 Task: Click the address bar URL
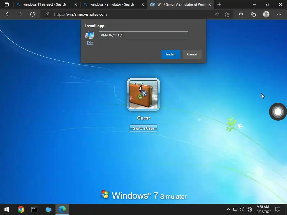pyautogui.click(x=80, y=14)
